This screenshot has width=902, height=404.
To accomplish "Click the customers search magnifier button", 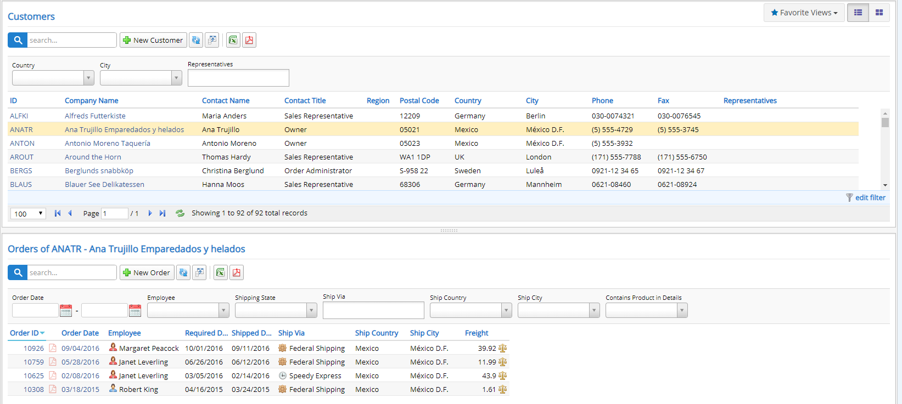I will 18,40.
